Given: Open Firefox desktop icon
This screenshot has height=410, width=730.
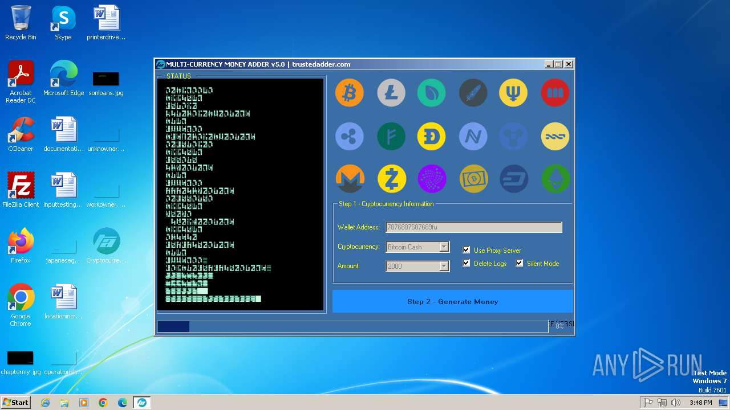Looking at the screenshot, I should 21,246.
